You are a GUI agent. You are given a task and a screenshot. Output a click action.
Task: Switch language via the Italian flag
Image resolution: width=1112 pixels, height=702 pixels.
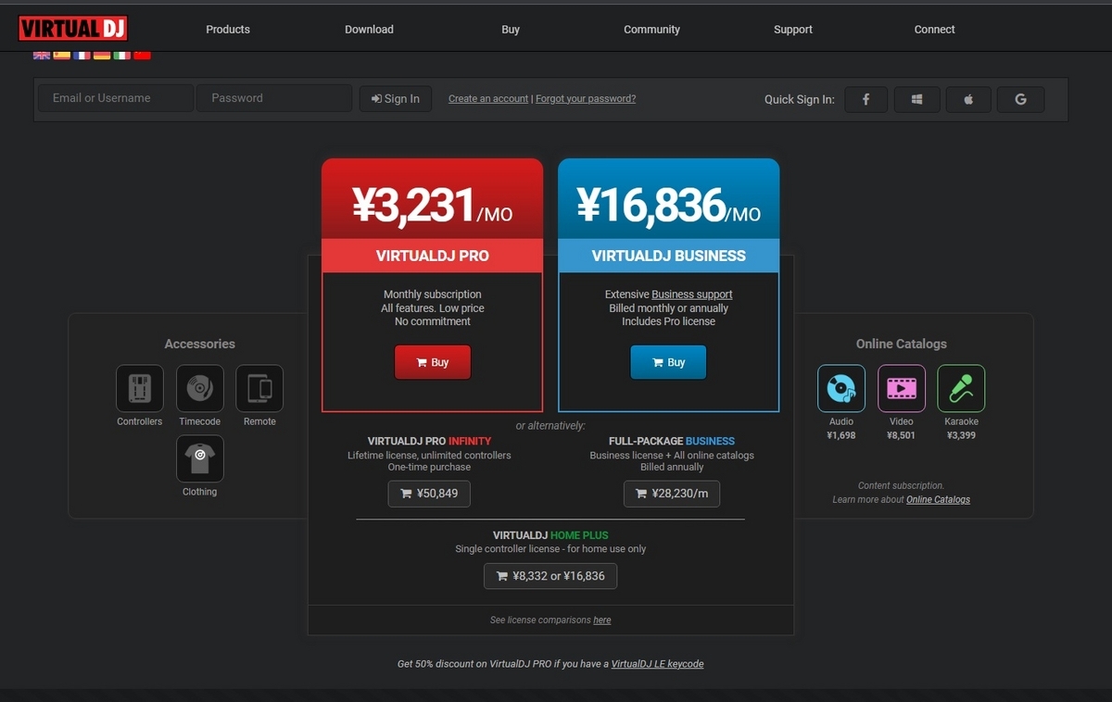[x=121, y=56]
